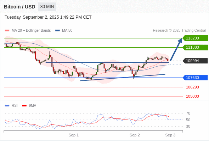Screen dimensions: 209x141
Task: Click the pink MA 20 legend swatch
Action: (7, 31)
